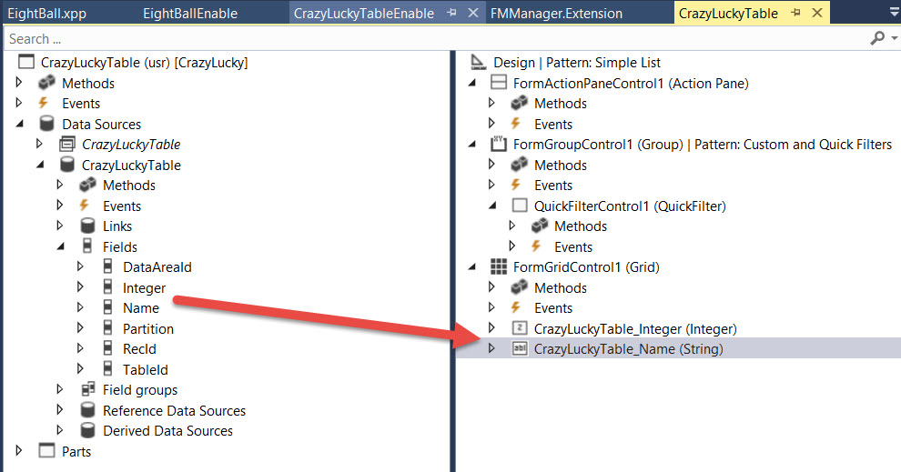Click the QuickFilterControl1 icon
901x472 pixels.
tap(519, 206)
